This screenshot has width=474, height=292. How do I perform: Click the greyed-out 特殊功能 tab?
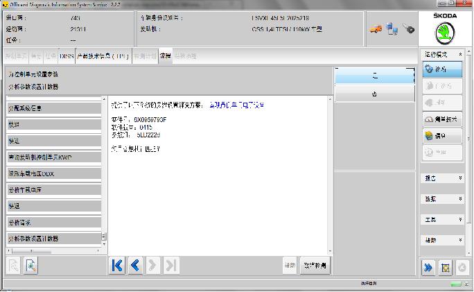[186, 56]
